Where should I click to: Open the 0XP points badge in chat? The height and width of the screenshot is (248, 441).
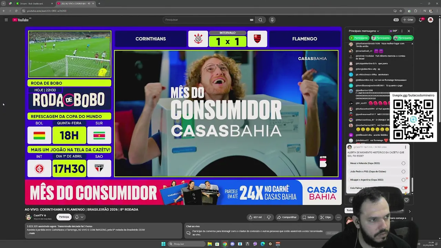click(x=393, y=31)
